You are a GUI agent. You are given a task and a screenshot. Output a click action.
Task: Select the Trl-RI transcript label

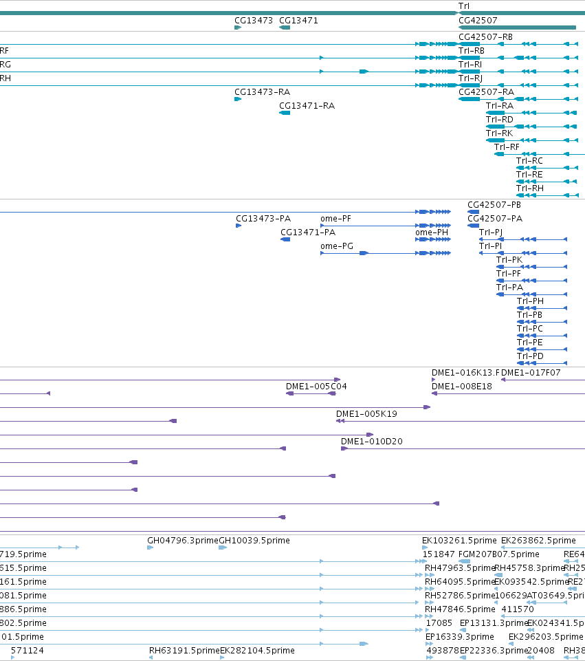coord(470,65)
